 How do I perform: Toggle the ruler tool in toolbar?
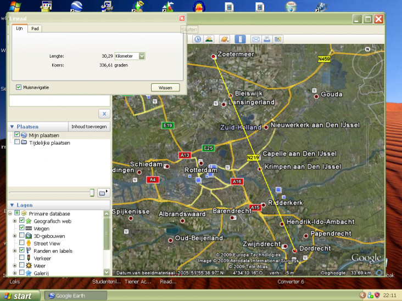click(x=240, y=39)
